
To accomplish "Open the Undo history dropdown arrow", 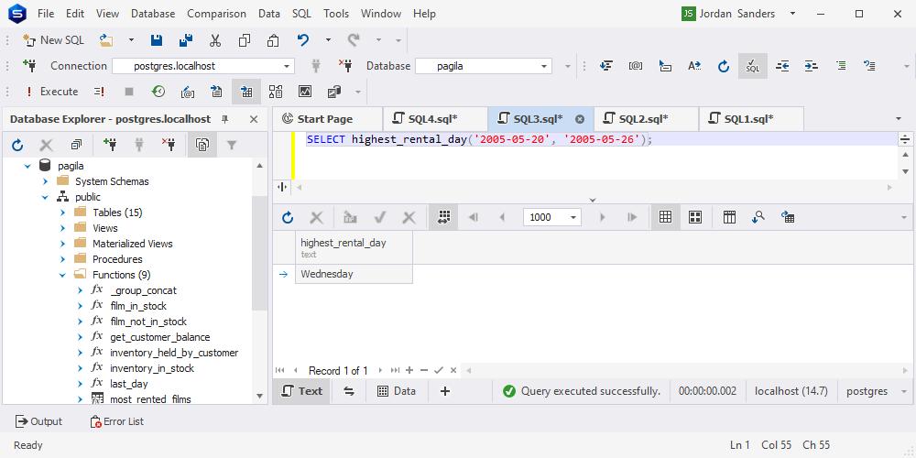I will click(x=328, y=40).
